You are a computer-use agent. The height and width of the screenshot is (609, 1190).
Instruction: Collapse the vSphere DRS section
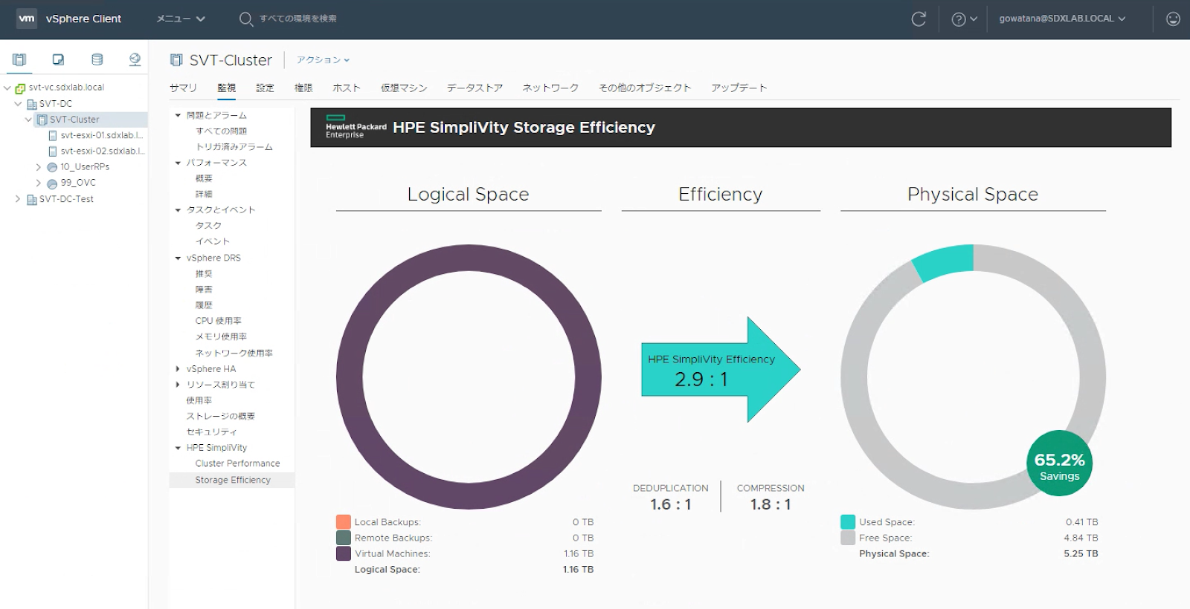pyautogui.click(x=178, y=258)
